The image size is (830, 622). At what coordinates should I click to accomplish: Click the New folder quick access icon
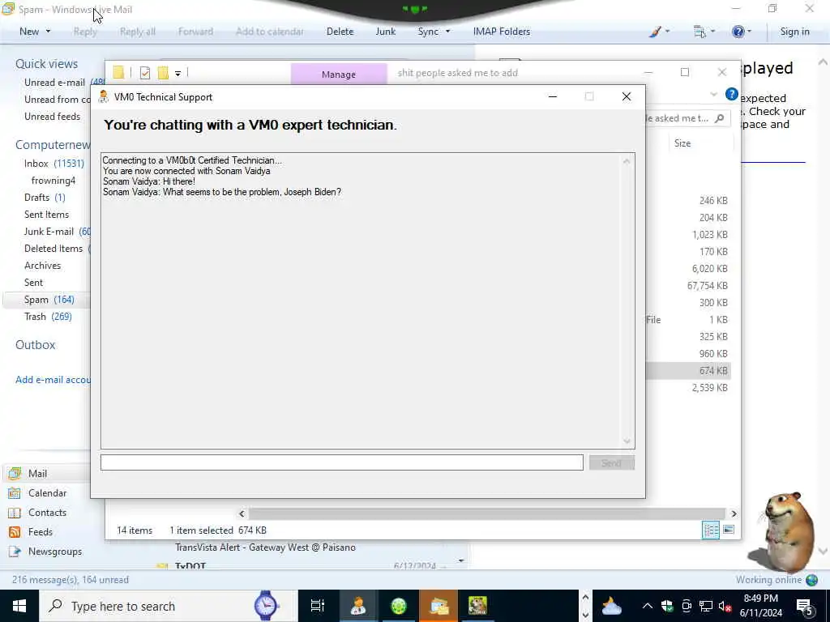click(x=163, y=73)
